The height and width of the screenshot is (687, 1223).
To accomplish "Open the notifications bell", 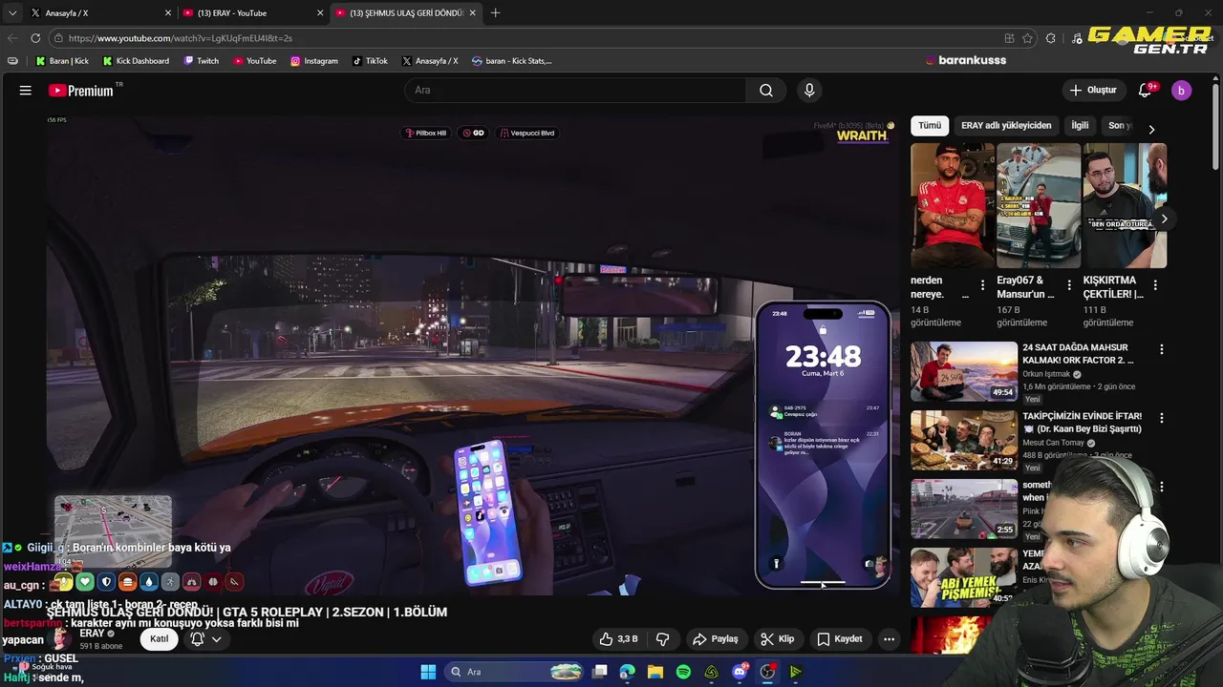I will (x=1146, y=91).
